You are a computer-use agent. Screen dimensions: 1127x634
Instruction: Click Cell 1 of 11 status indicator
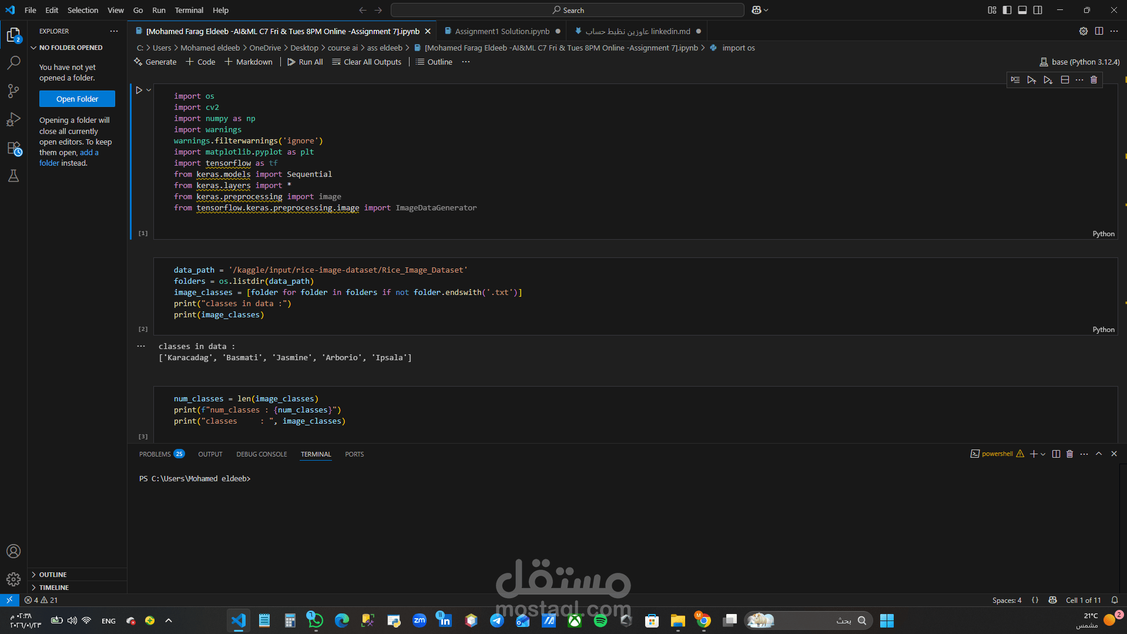(x=1083, y=600)
